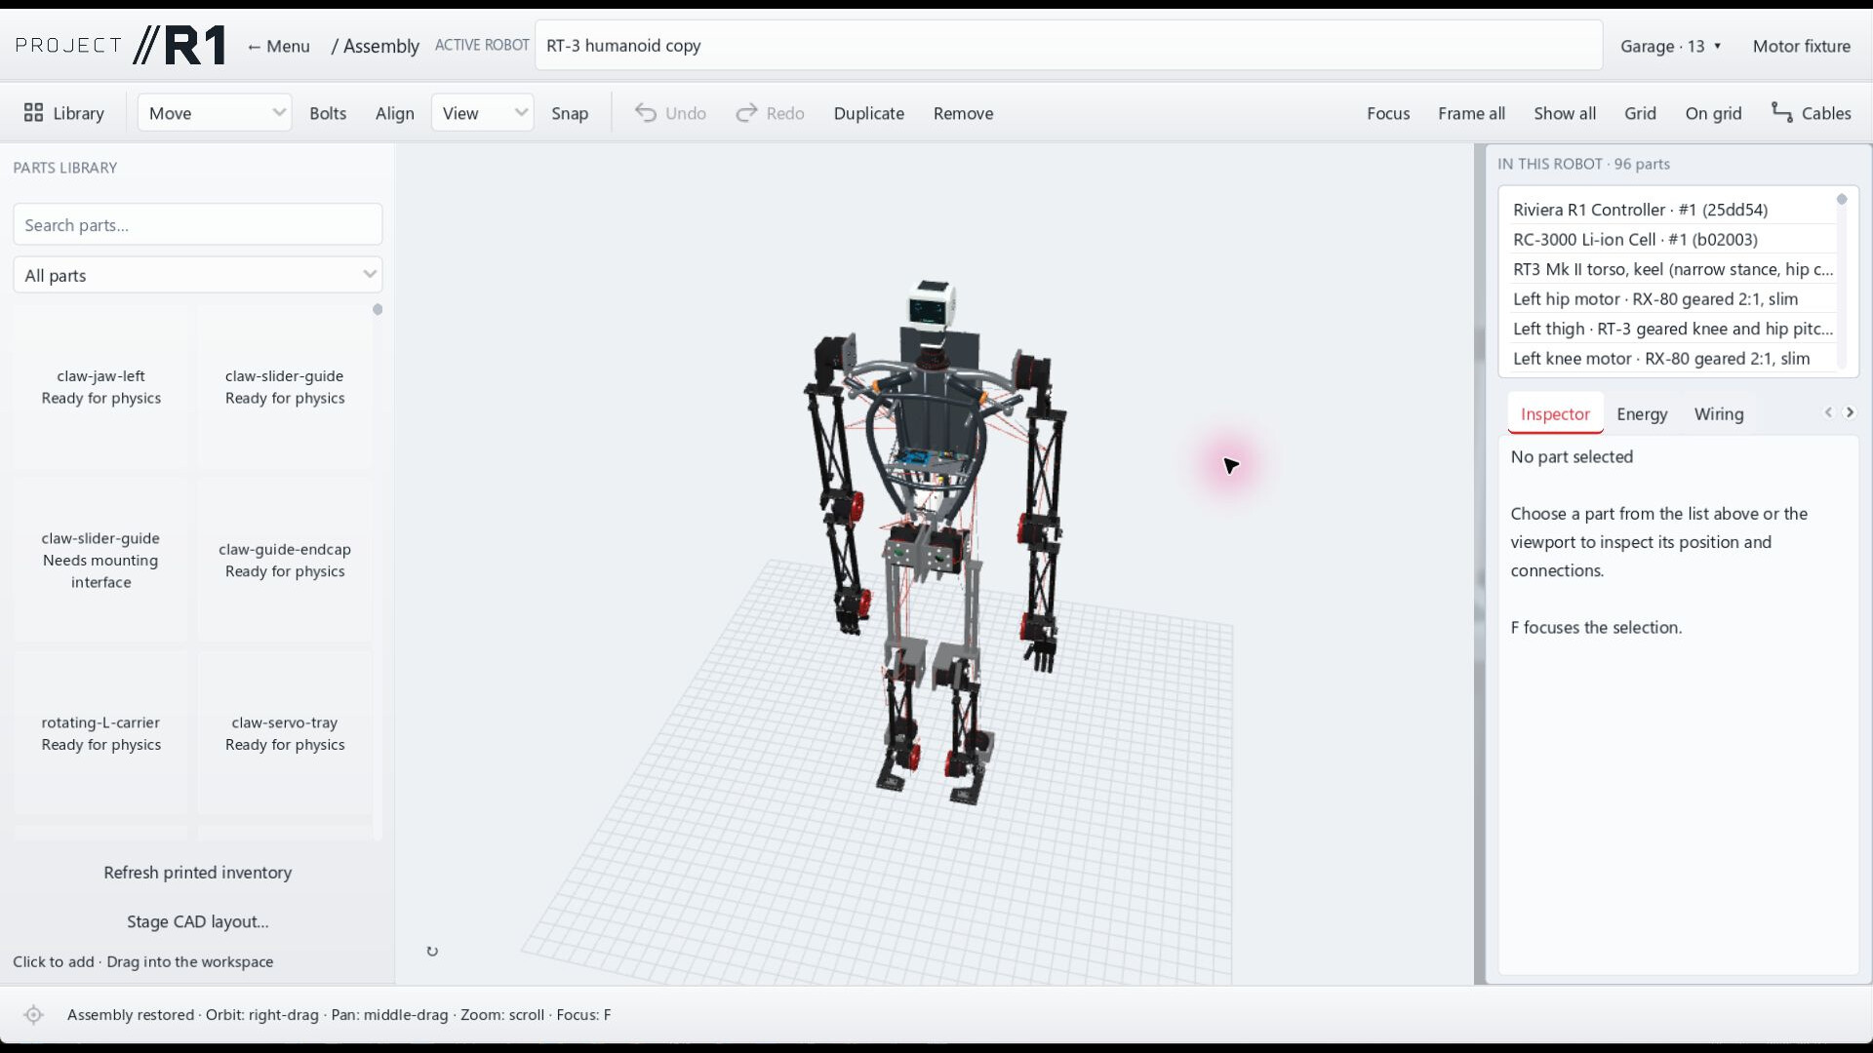Screen dimensions: 1873x1053
Task: Click the Bolts tool
Action: [328, 113]
